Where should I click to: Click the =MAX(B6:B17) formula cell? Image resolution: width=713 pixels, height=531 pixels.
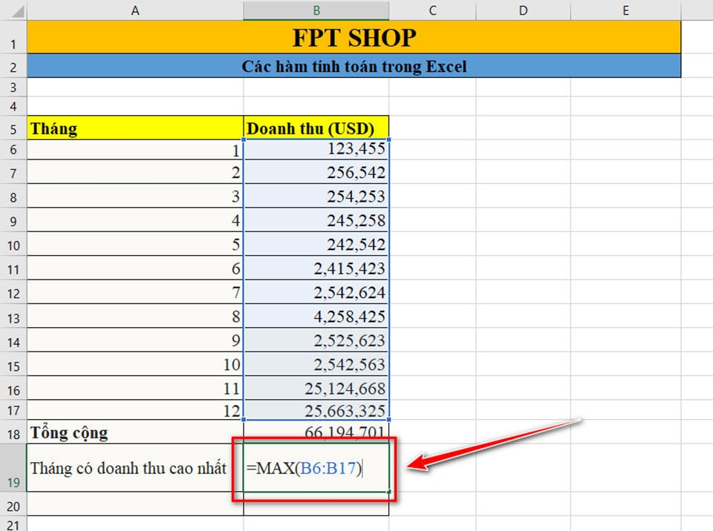pyautogui.click(x=316, y=468)
